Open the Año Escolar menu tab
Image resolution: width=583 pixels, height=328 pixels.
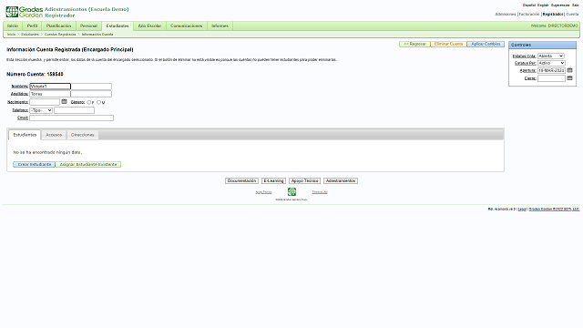click(x=149, y=26)
